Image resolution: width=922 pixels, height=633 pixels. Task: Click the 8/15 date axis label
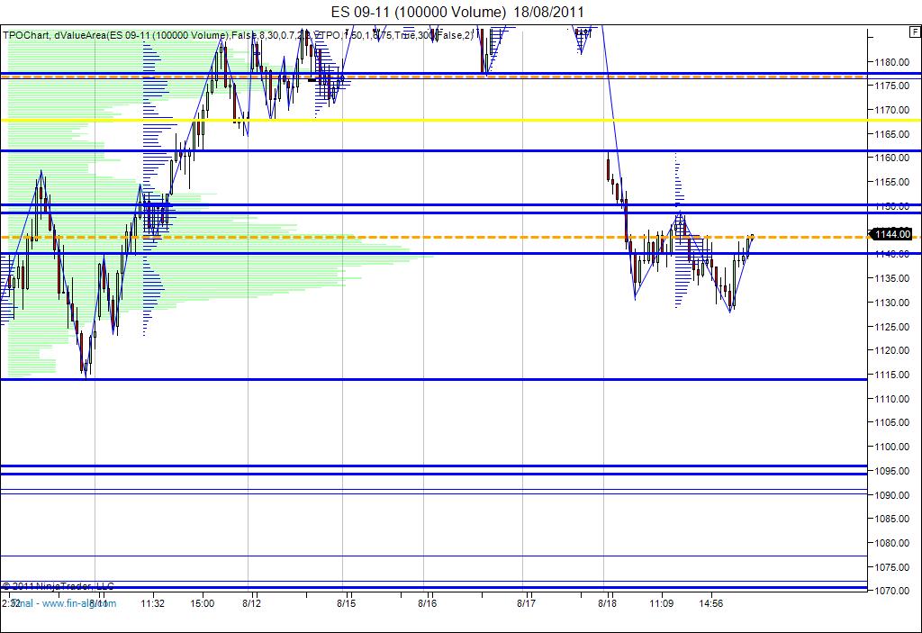pos(347,603)
